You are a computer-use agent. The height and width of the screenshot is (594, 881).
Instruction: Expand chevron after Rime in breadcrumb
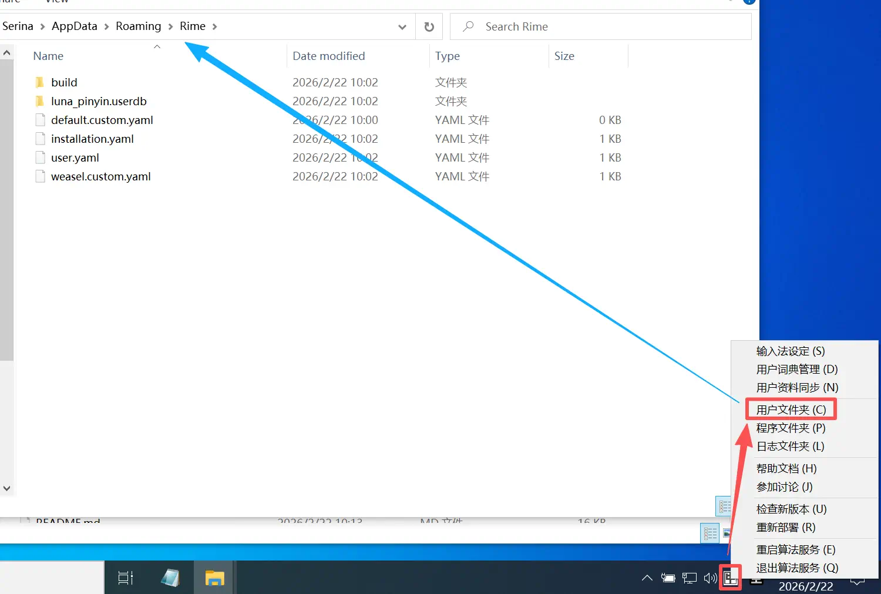coord(215,26)
